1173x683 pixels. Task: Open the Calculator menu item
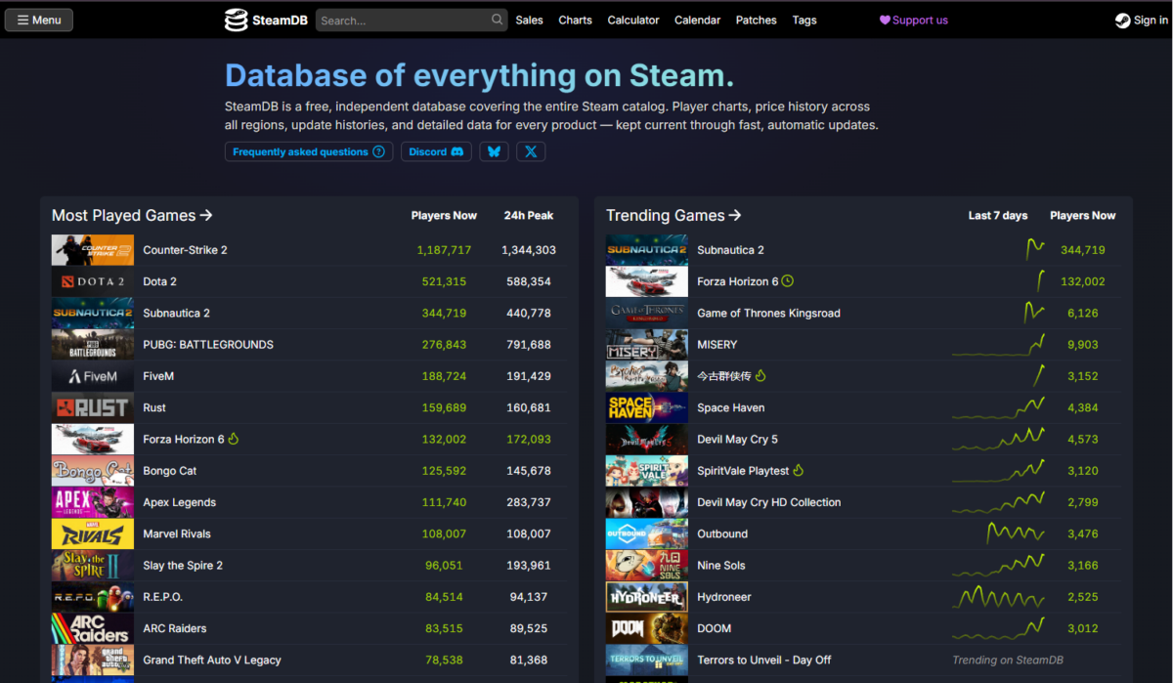[x=633, y=20]
